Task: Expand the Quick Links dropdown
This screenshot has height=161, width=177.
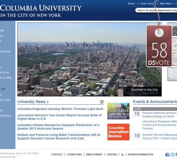Action: click(x=148, y=3)
